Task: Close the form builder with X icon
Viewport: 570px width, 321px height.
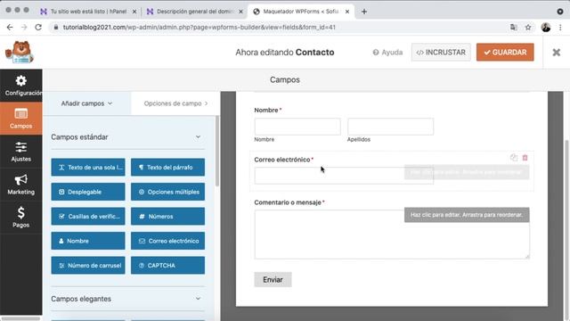Action: click(x=556, y=53)
